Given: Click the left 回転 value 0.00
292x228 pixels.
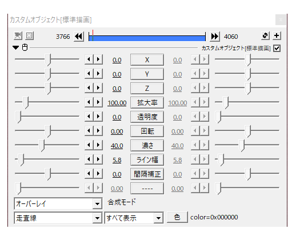Looking at the screenshot, I should click(117, 131).
